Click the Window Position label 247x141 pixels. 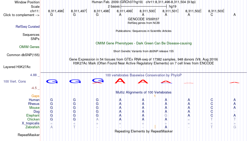pos(27,2)
